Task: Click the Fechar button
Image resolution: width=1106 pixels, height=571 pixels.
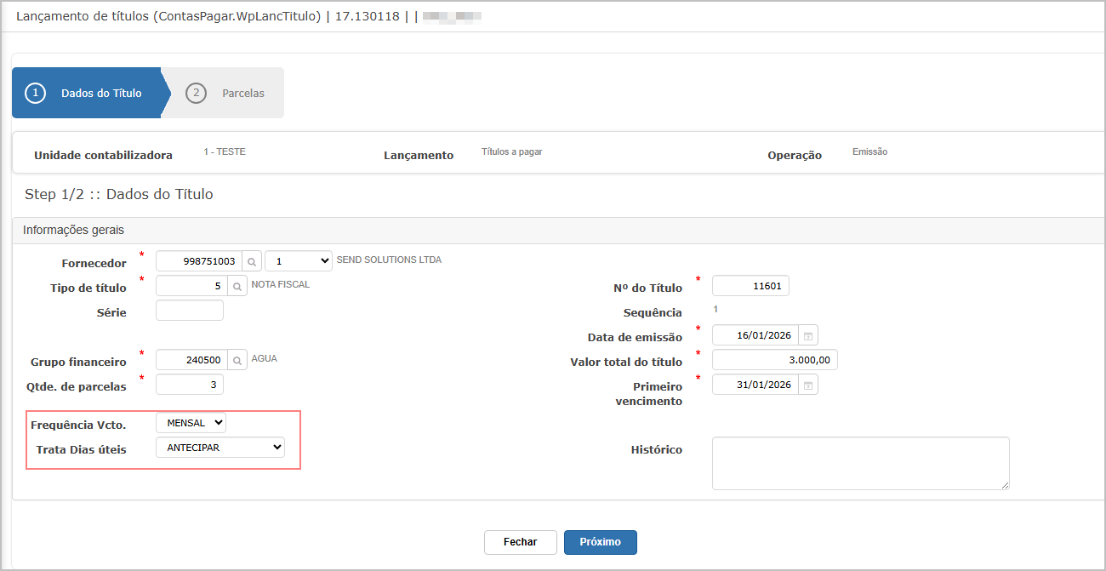Action: [x=520, y=542]
